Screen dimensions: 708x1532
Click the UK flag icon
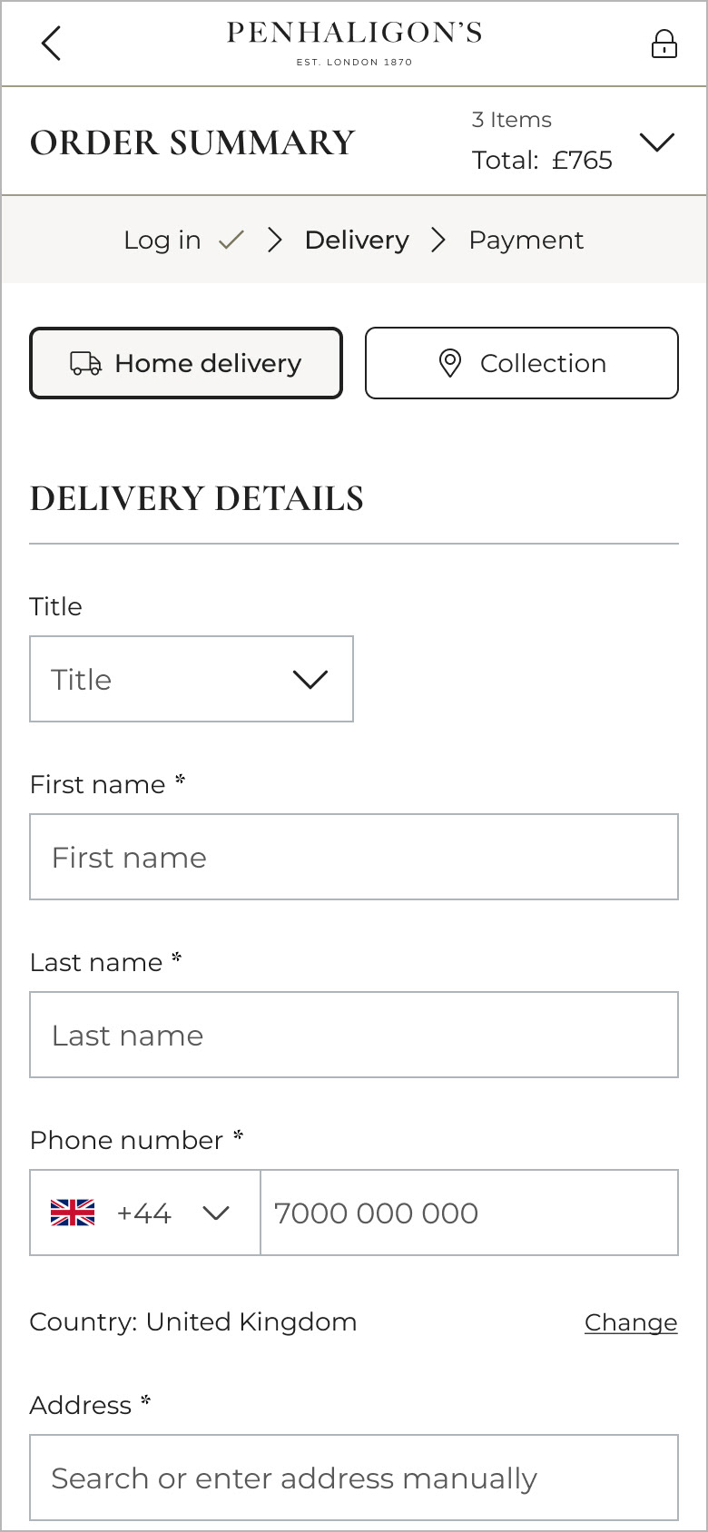(x=73, y=1213)
